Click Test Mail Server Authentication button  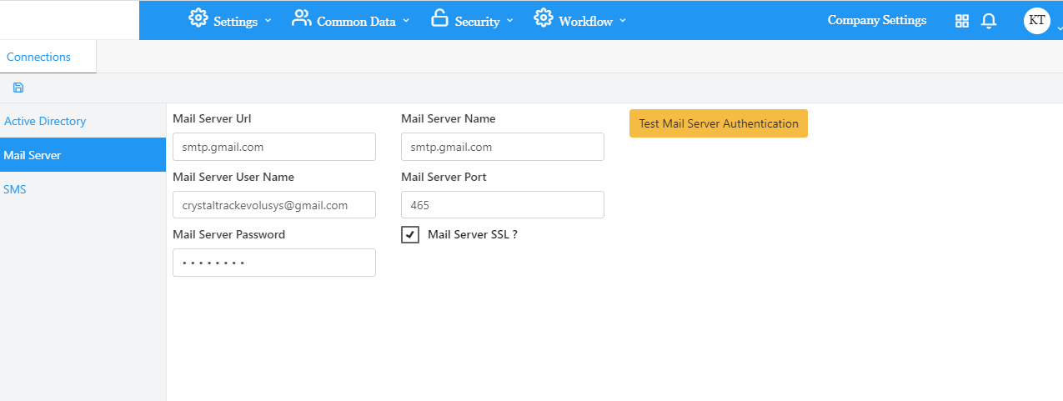tap(718, 123)
